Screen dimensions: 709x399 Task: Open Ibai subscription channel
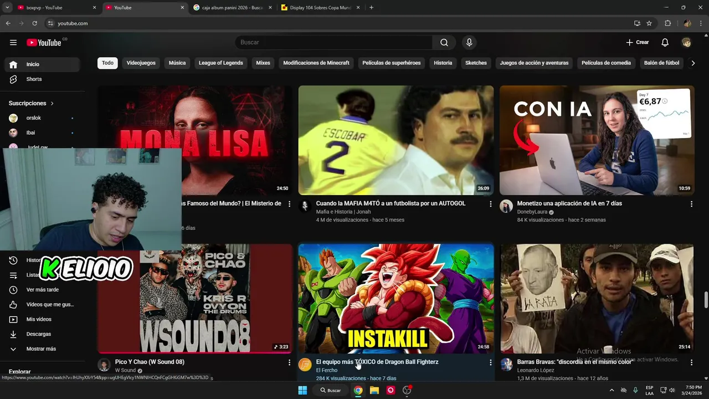(x=42, y=133)
